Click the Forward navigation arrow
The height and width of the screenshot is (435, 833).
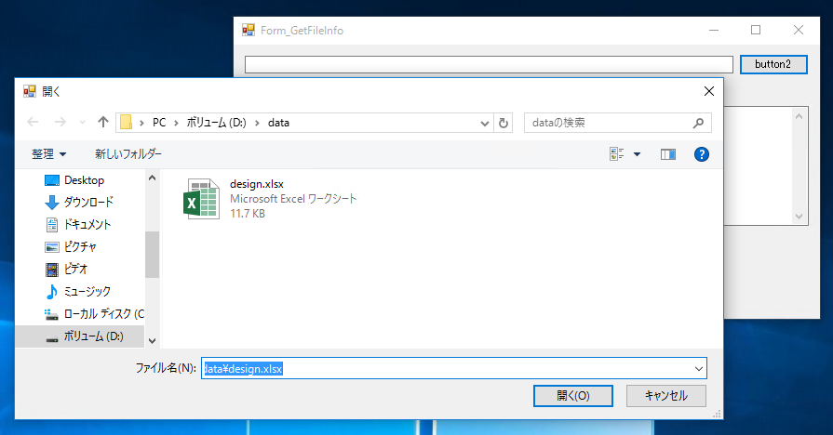point(60,123)
